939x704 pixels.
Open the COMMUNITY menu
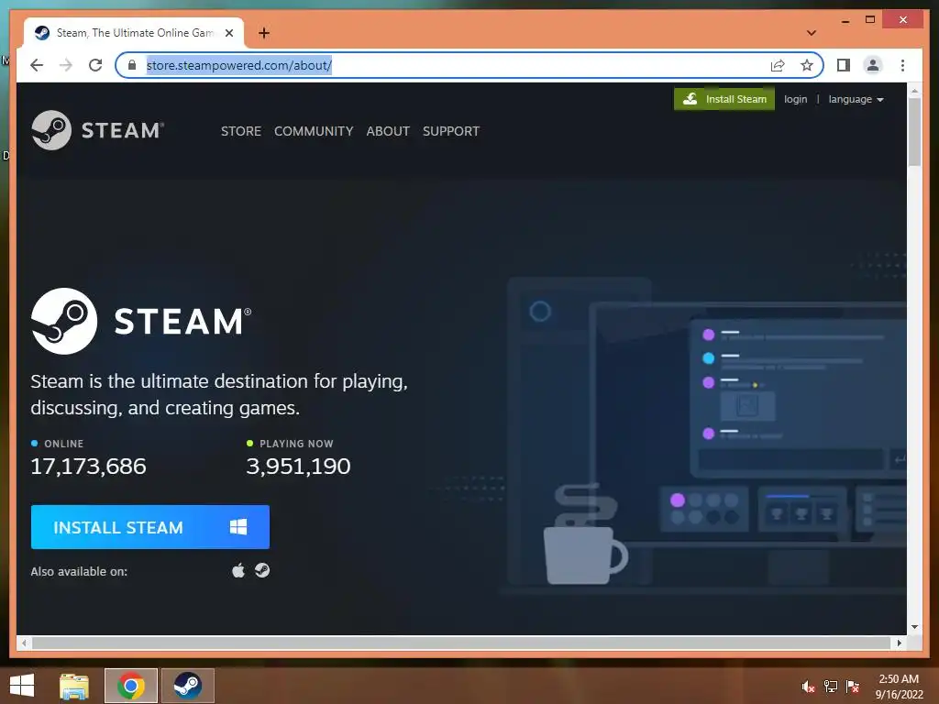[314, 131]
